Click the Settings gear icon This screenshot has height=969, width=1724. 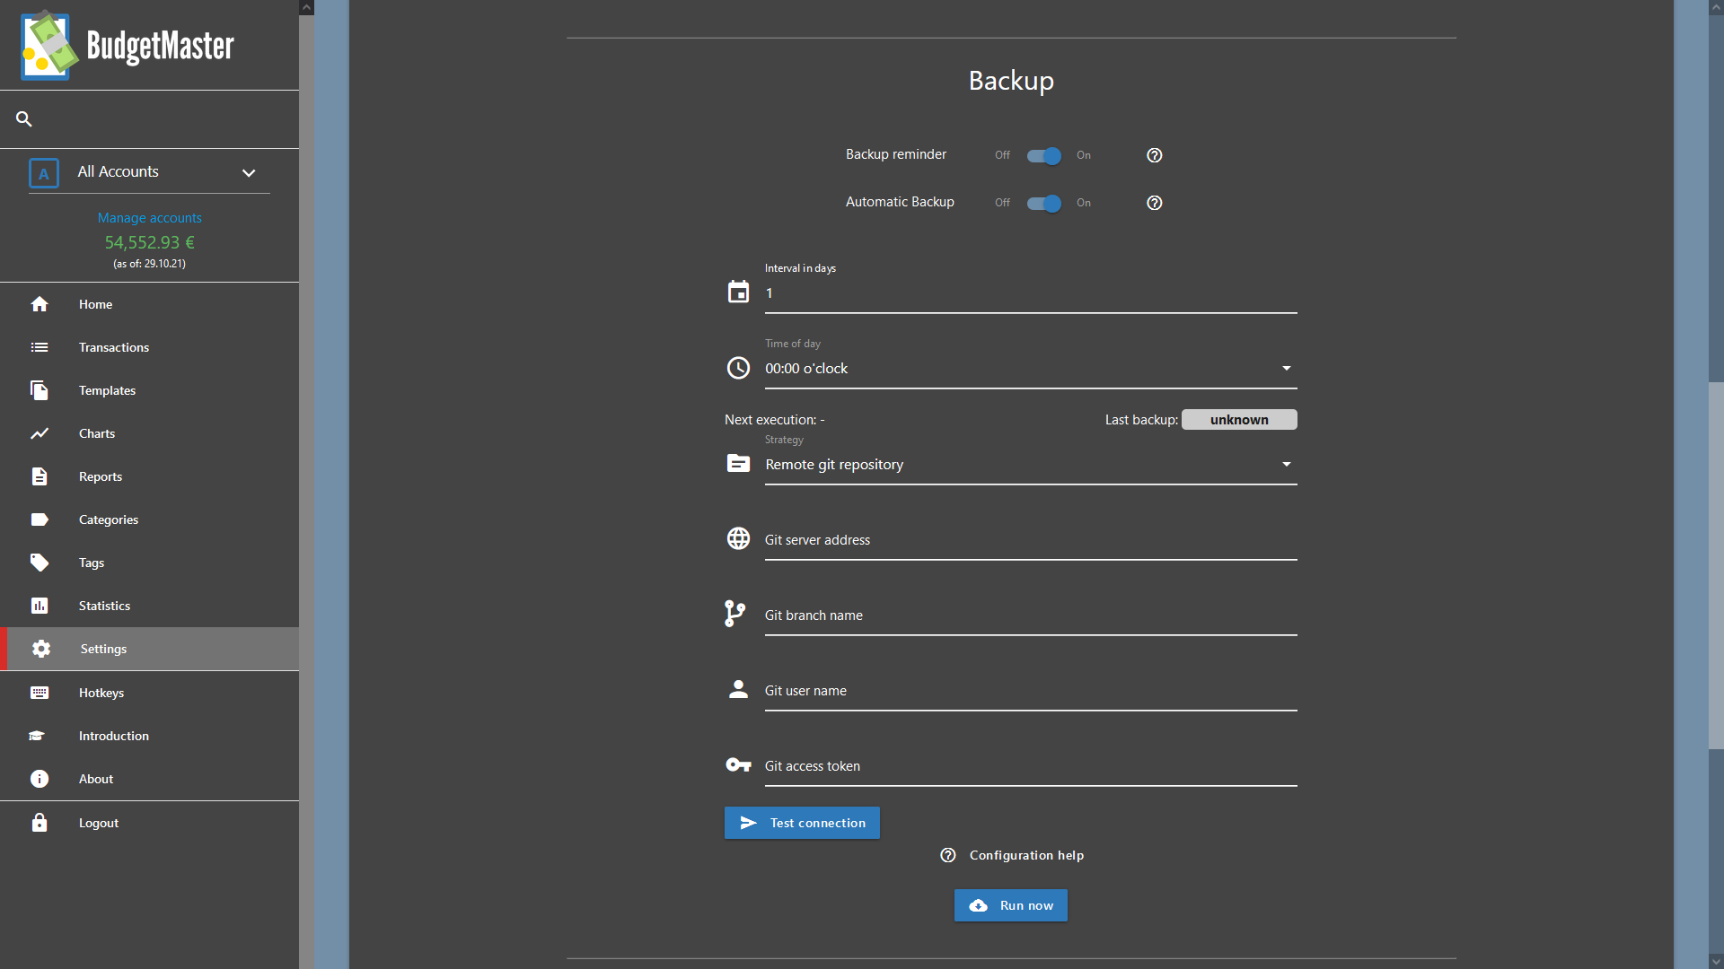41,649
